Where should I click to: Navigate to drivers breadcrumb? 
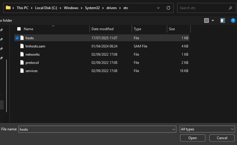[111, 8]
